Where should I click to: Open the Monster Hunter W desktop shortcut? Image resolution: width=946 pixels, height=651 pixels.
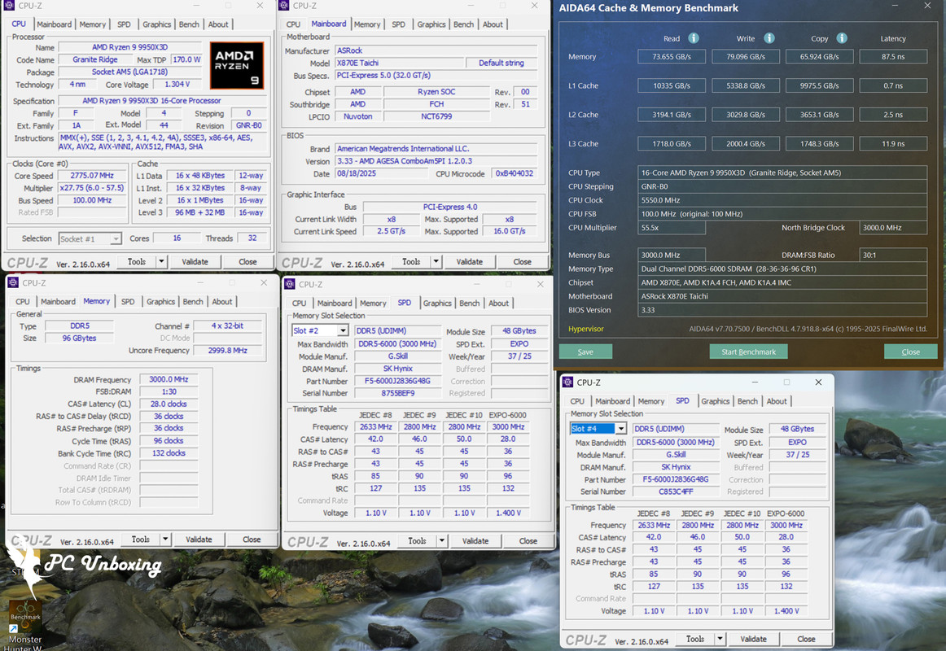[x=24, y=625]
